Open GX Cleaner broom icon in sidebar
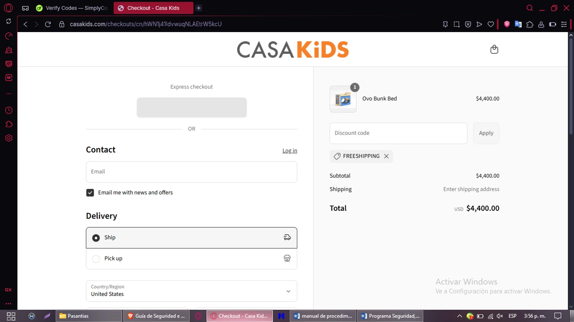 [8, 50]
